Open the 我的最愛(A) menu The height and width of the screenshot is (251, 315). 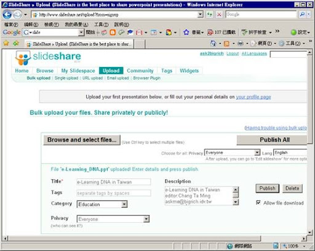click(76, 25)
